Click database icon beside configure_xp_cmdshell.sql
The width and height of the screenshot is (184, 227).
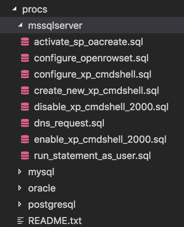[x=25, y=74]
